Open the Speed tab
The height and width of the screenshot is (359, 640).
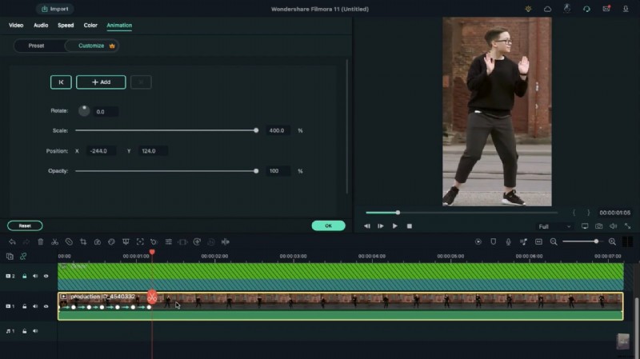click(x=66, y=26)
